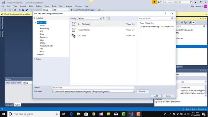Screen dimensions: 208x117
Task: Open Microsoft Edge from the taskbar
Action: coord(71,114)
